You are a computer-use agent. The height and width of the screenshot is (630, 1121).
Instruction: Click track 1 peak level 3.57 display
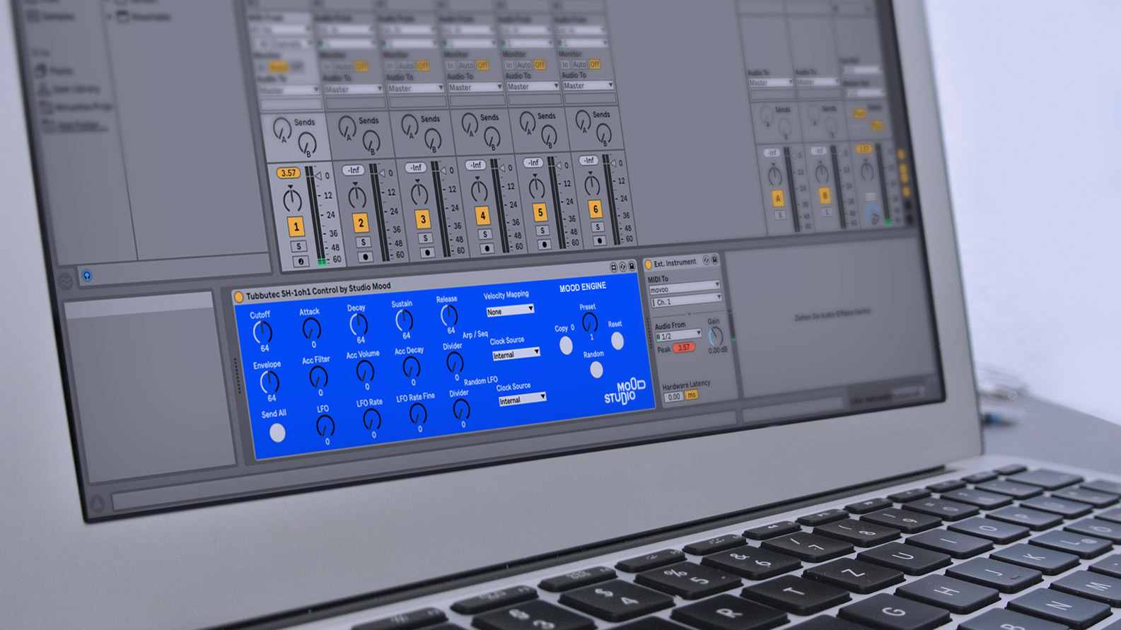288,173
